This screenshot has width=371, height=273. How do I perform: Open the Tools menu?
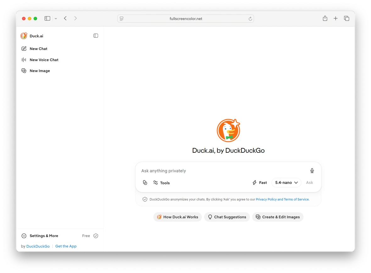[x=161, y=183]
